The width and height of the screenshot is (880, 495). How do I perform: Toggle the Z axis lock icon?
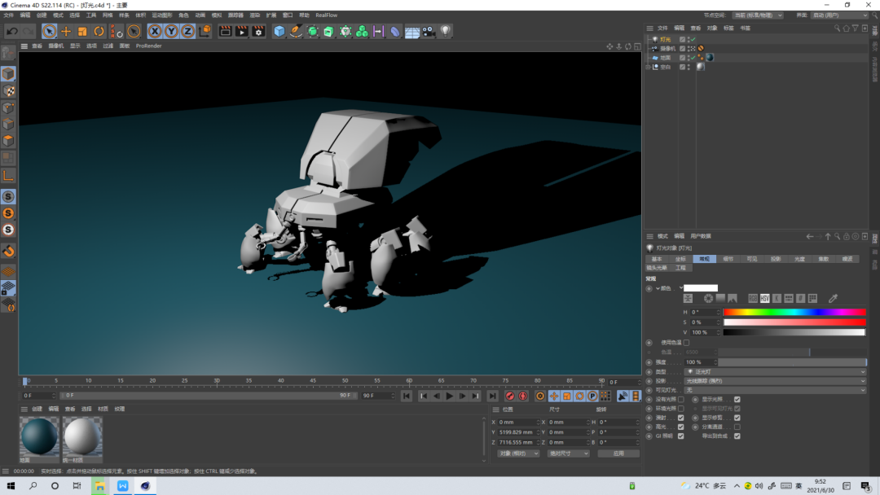[x=187, y=32]
